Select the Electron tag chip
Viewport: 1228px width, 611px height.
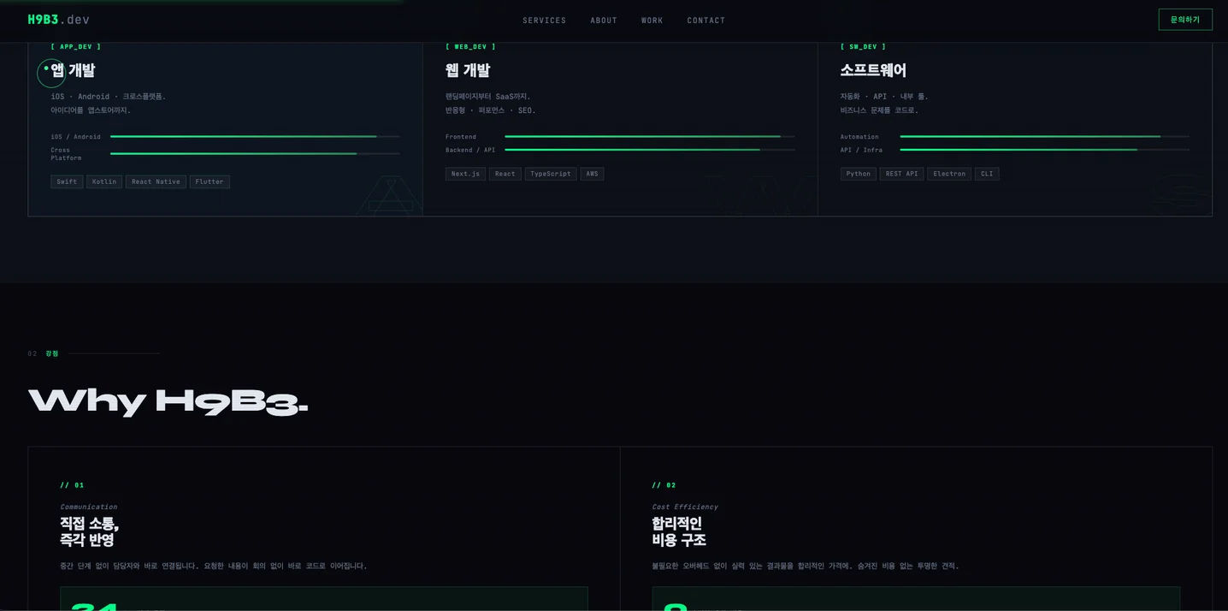click(949, 174)
